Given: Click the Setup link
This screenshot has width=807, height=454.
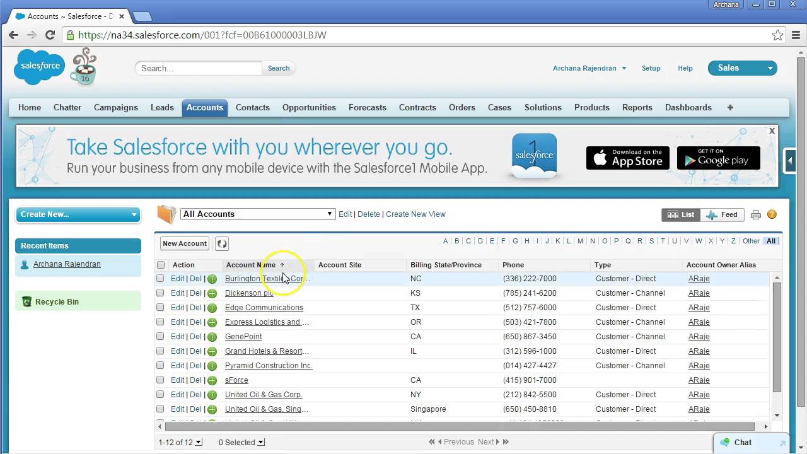Looking at the screenshot, I should (x=651, y=68).
